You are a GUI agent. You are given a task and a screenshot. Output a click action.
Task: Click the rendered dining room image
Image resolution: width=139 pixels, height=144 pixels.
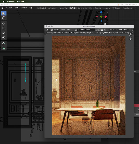[x=89, y=85]
